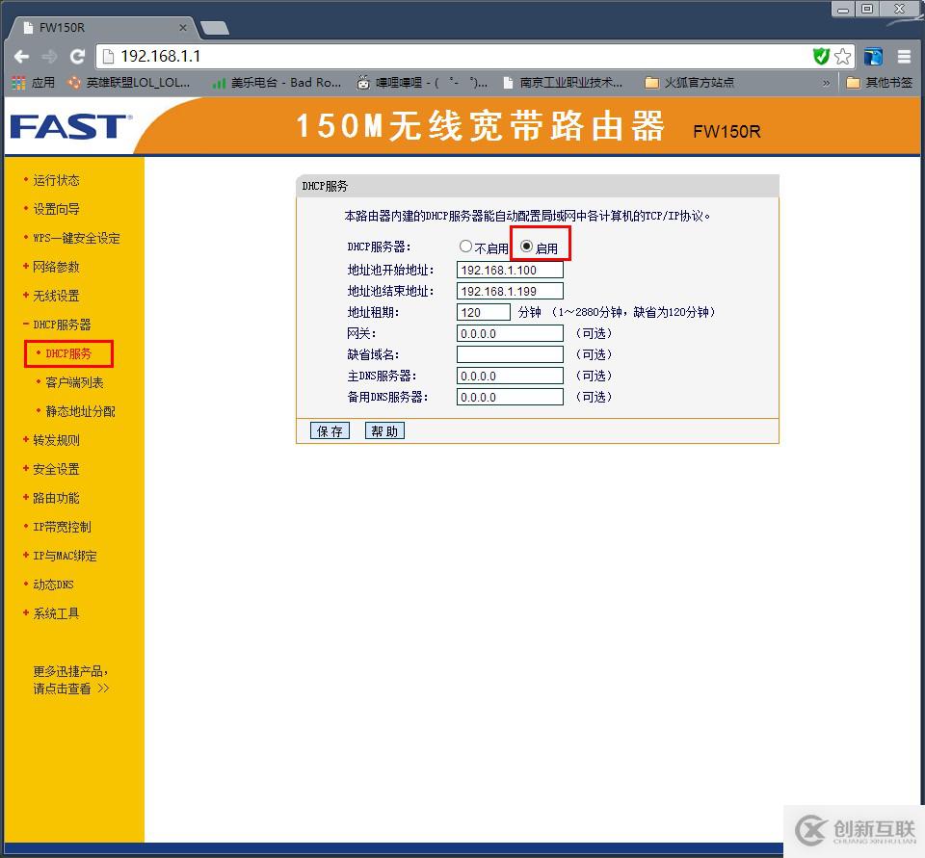Close the FW150R tab

click(183, 28)
